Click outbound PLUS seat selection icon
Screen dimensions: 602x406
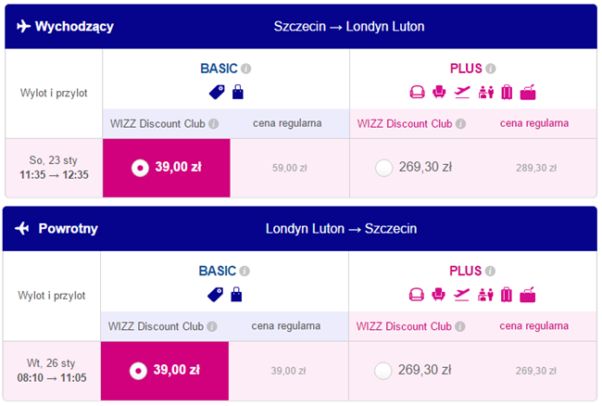click(439, 92)
